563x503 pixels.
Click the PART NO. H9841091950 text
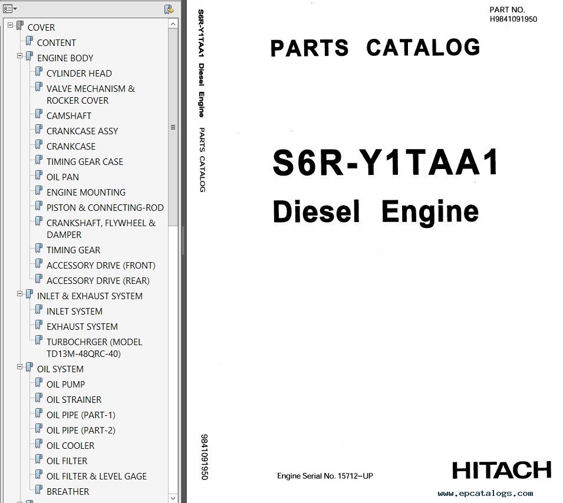(x=513, y=14)
